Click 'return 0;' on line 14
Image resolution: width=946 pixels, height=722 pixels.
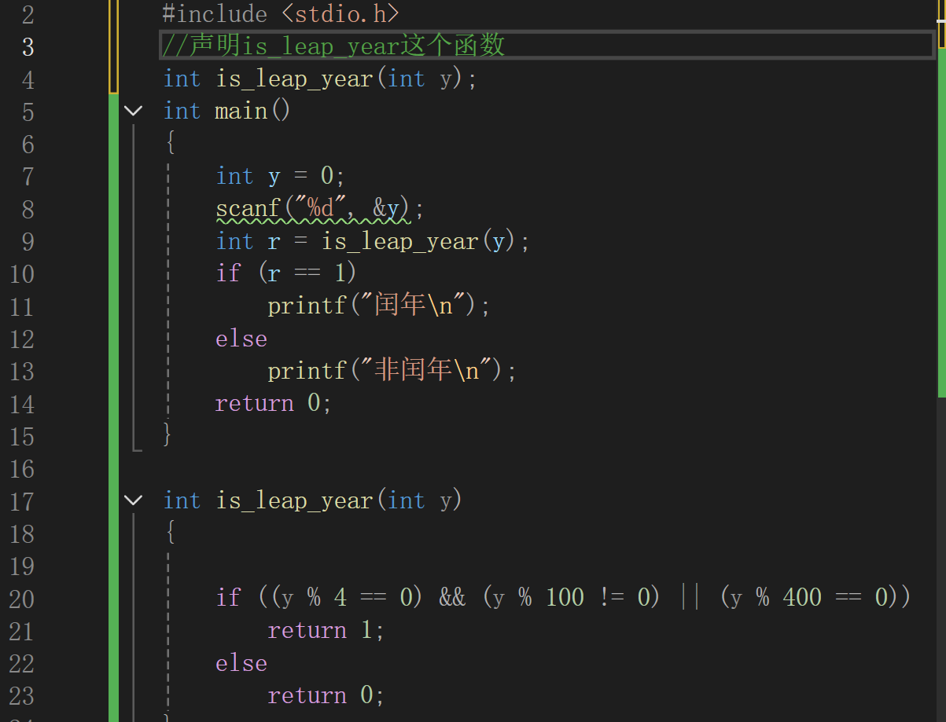[274, 403]
